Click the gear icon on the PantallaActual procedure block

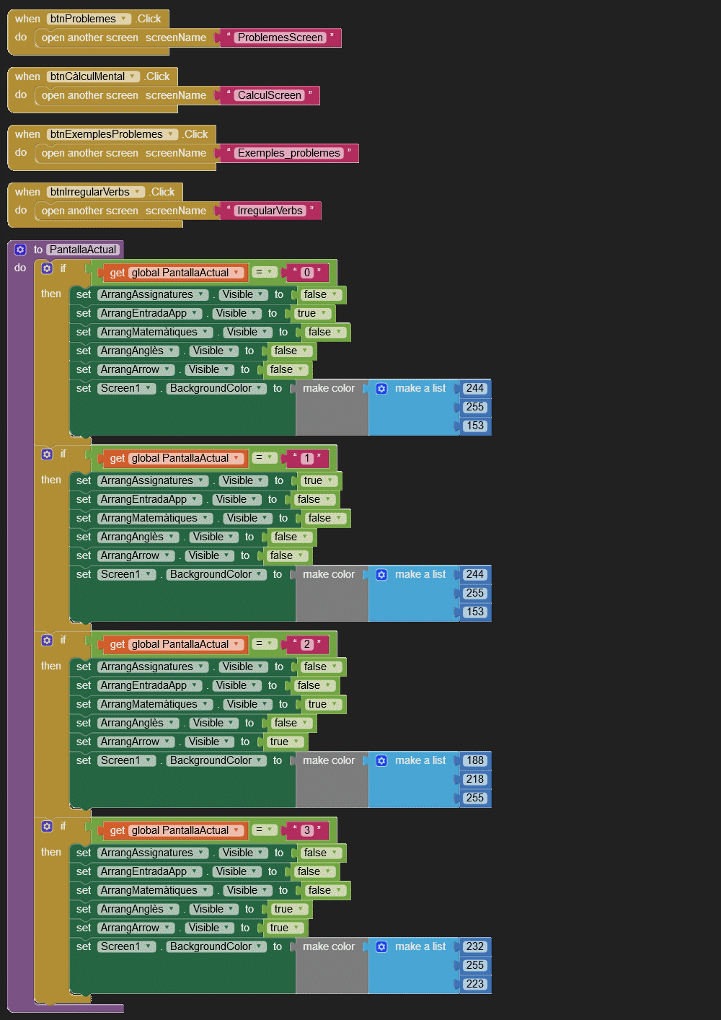[x=20, y=250]
